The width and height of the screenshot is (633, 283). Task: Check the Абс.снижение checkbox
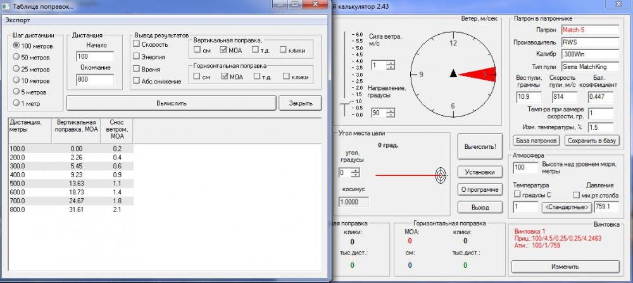(136, 80)
